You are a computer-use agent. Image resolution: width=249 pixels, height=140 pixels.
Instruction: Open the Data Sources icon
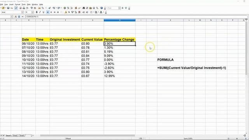pos(94,8)
